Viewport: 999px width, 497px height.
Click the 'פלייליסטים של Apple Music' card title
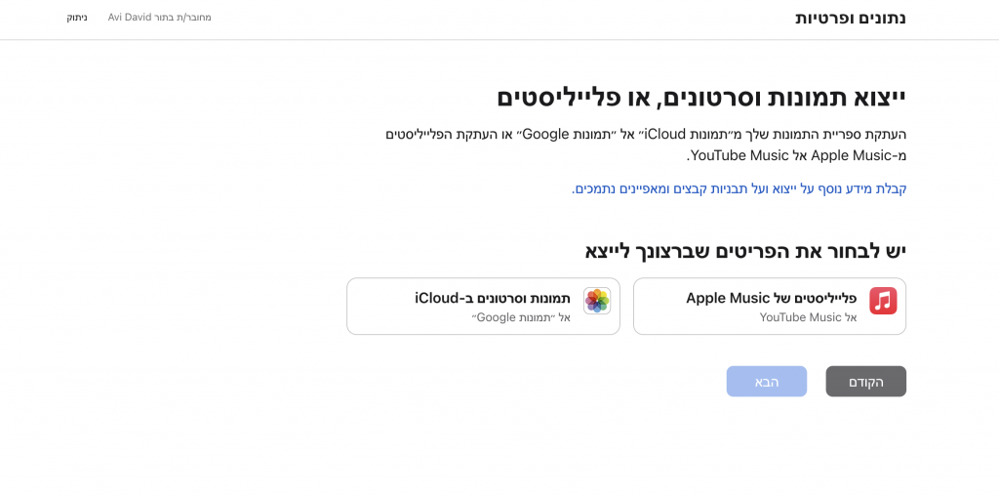tap(772, 298)
